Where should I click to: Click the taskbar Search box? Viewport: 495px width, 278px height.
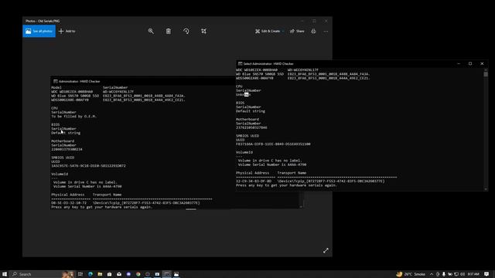[x=43, y=274]
